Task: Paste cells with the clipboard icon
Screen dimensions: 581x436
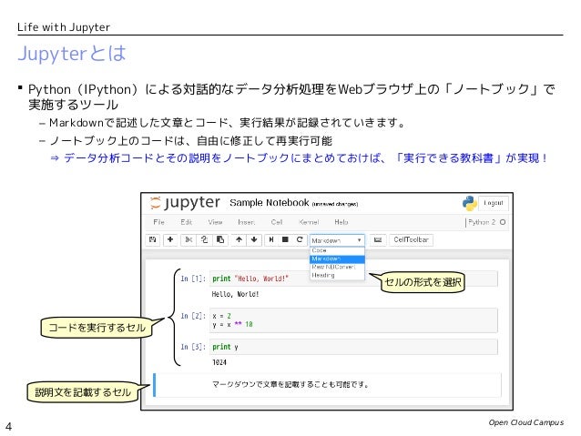Action: (x=220, y=239)
